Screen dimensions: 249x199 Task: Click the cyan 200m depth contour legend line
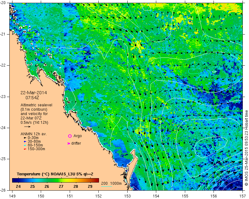point(106,186)
